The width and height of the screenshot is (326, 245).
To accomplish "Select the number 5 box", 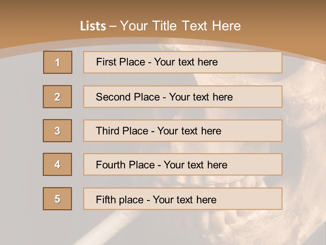I will click(x=57, y=199).
